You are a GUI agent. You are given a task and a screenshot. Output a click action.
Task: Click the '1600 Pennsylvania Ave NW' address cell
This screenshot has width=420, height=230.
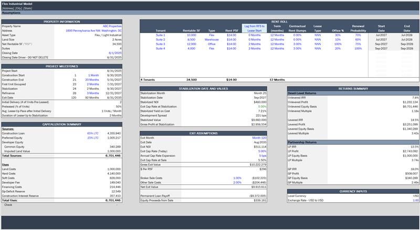[x=93, y=31]
